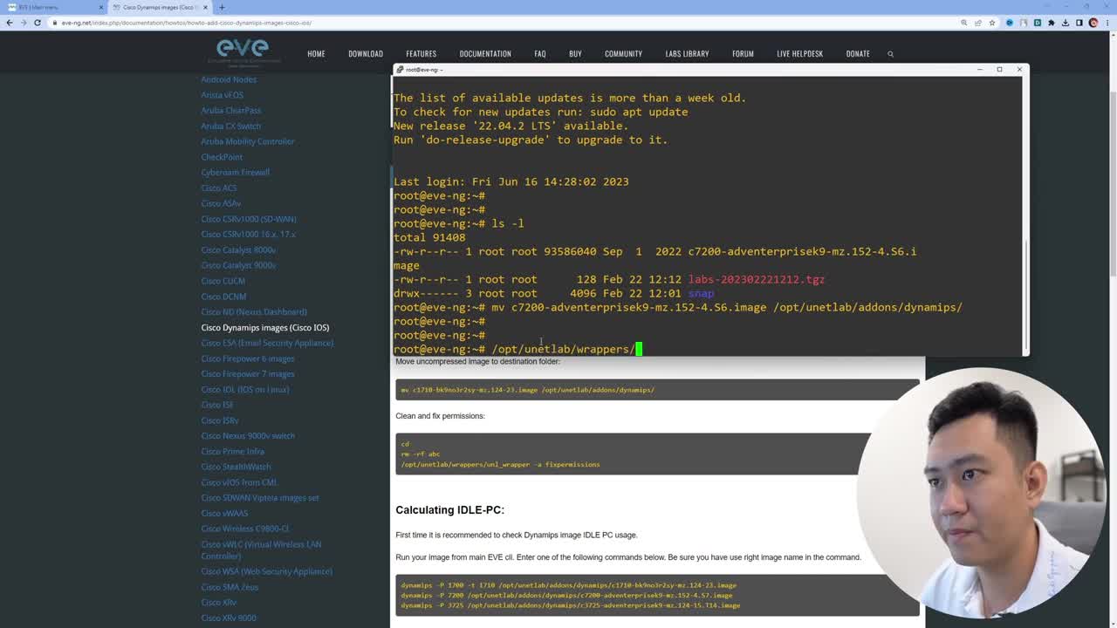The height and width of the screenshot is (628, 1117).
Task: Open the LABS LIBRARY menu item
Action: (x=687, y=54)
